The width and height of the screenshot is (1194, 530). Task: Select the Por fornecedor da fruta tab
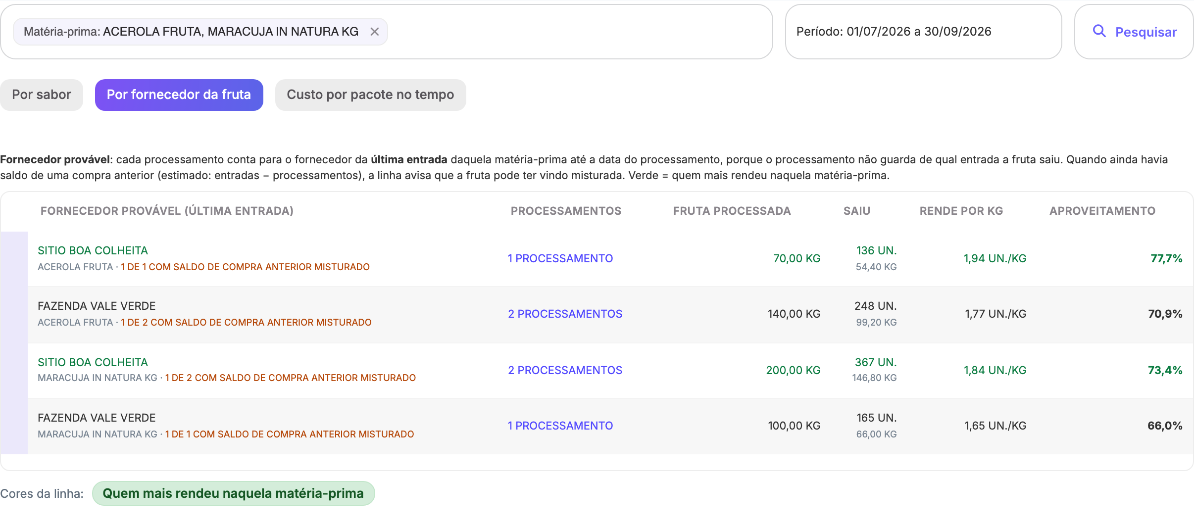tap(179, 95)
